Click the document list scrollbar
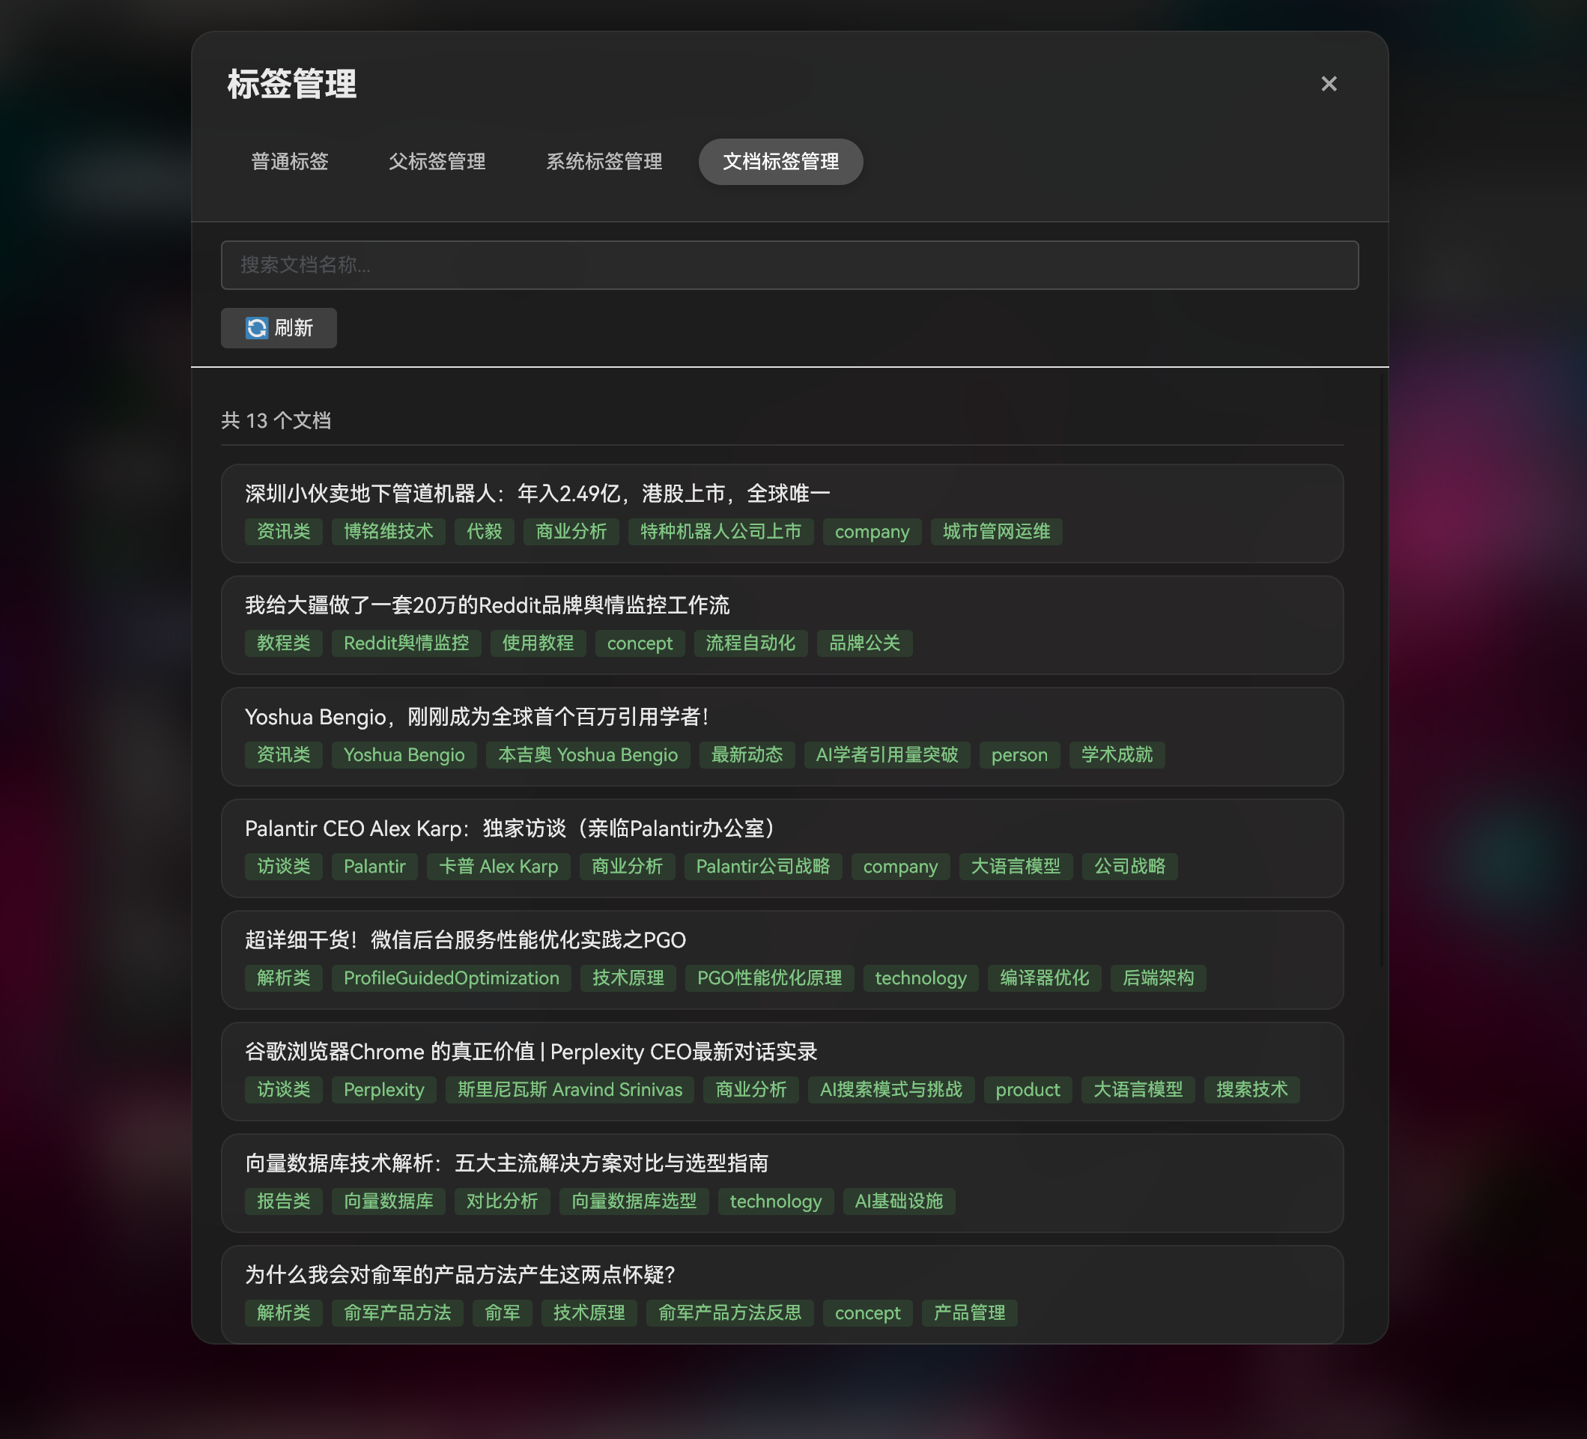This screenshot has height=1439, width=1587. [x=1381, y=669]
